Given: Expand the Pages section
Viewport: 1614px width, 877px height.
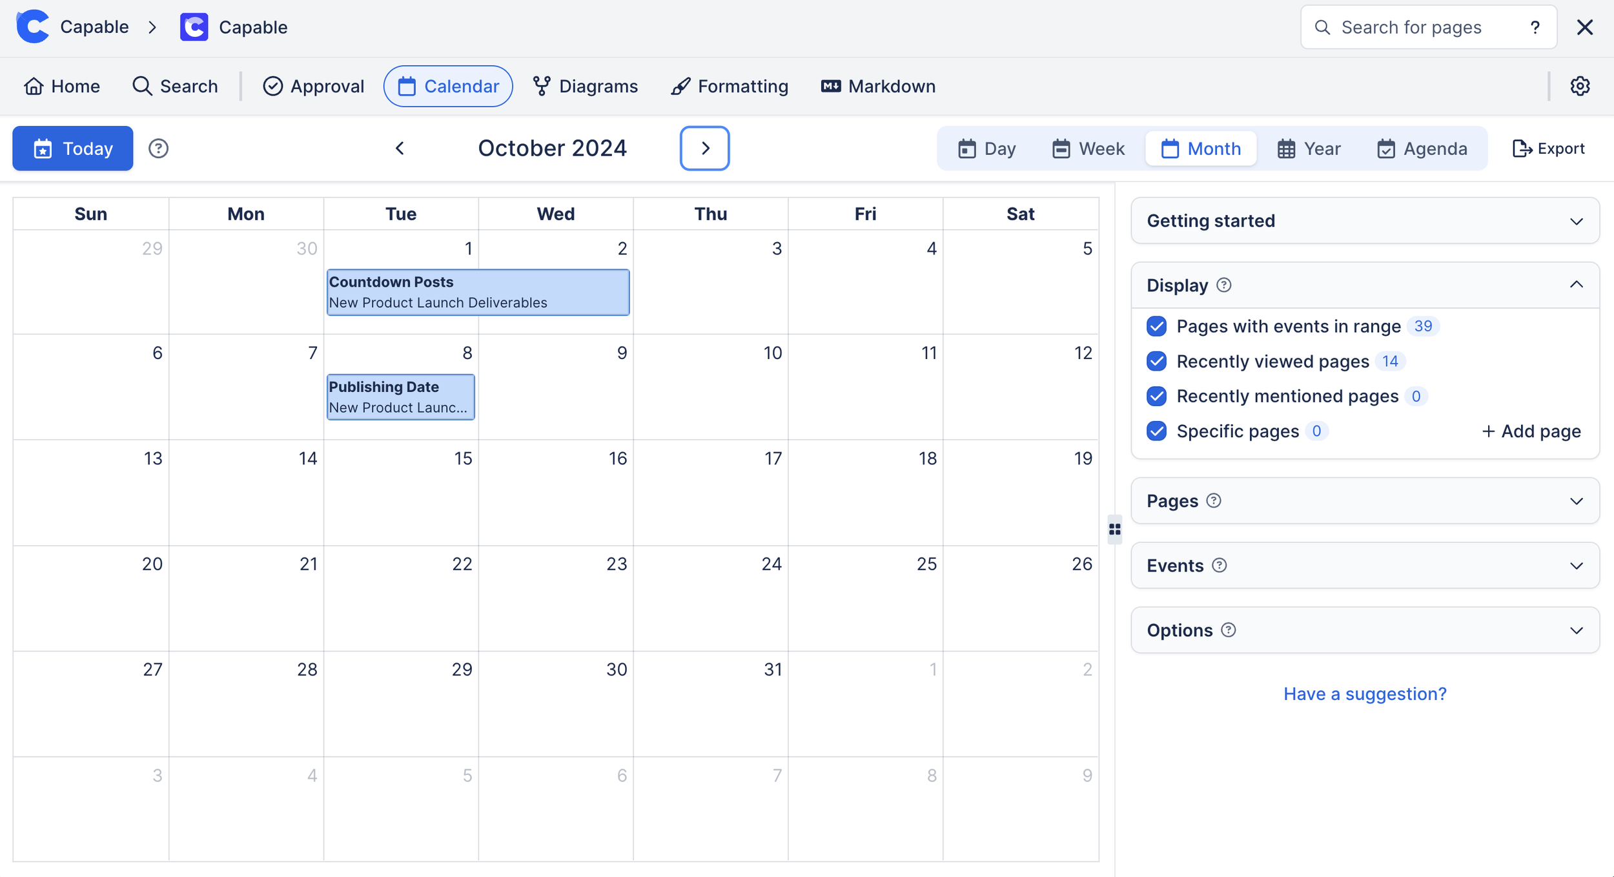Looking at the screenshot, I should (1365, 500).
